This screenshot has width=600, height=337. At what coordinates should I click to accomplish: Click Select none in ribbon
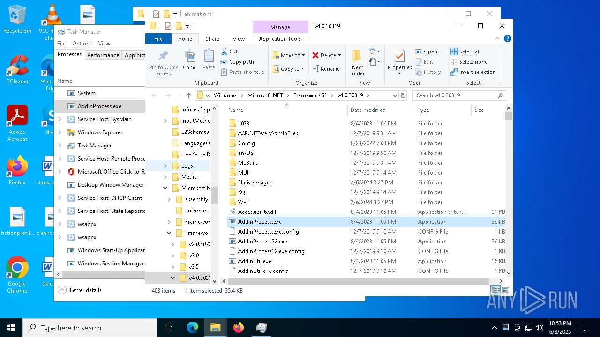[x=469, y=62]
